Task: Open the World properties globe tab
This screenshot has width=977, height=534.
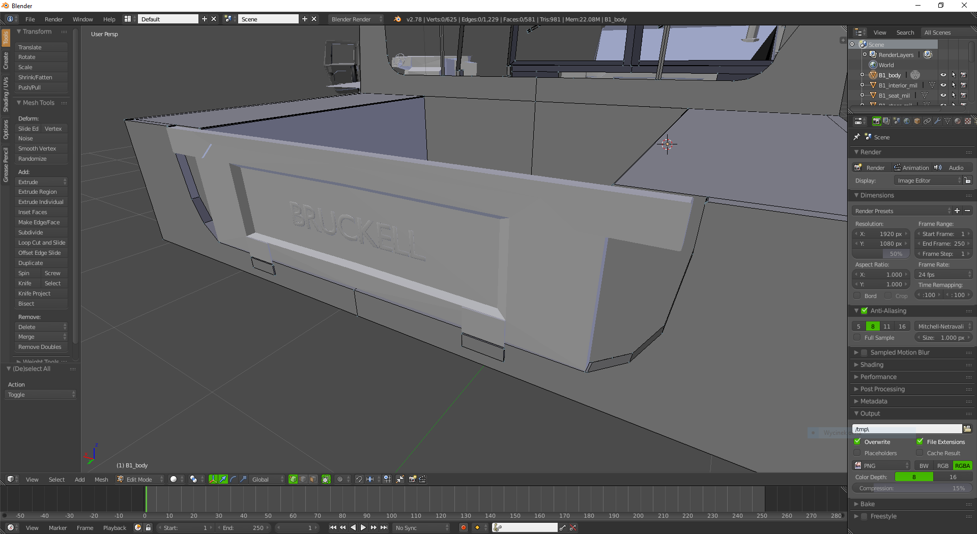Action: [907, 121]
